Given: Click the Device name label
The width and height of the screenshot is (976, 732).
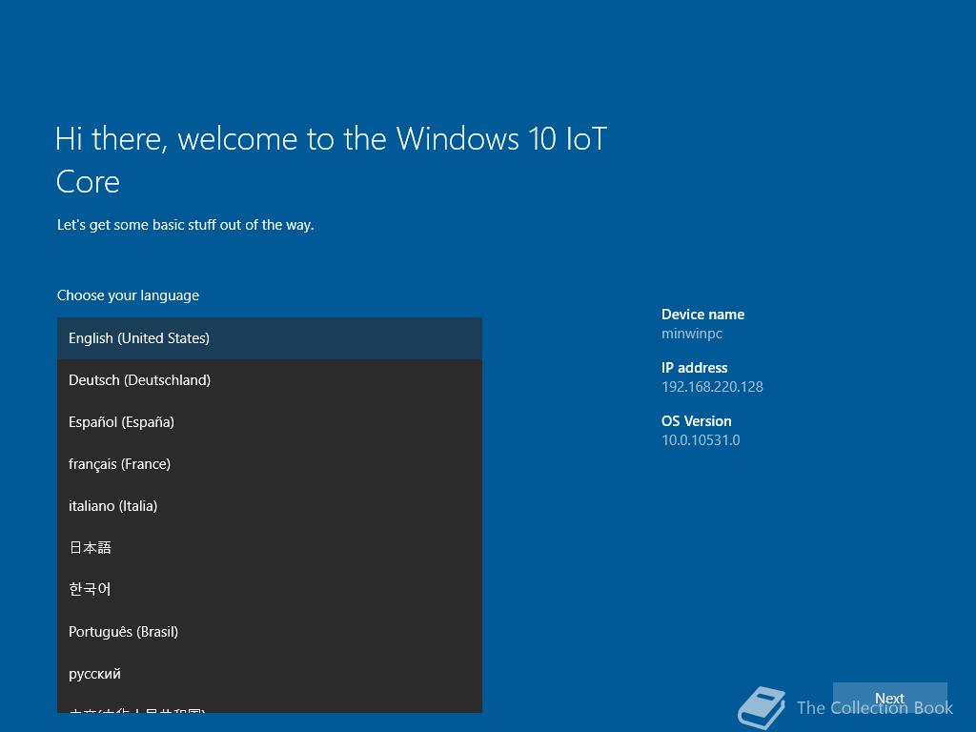Looking at the screenshot, I should [x=702, y=315].
